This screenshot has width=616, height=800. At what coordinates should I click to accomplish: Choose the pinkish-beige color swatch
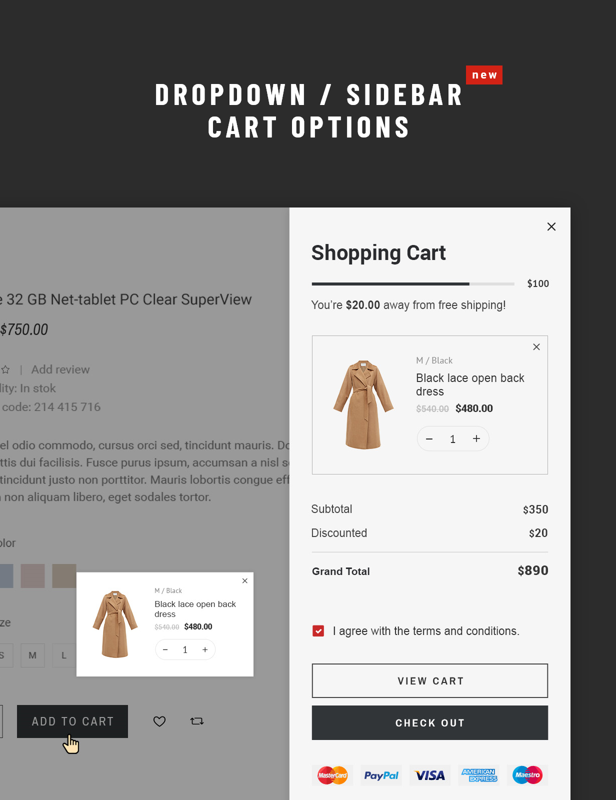point(32,575)
